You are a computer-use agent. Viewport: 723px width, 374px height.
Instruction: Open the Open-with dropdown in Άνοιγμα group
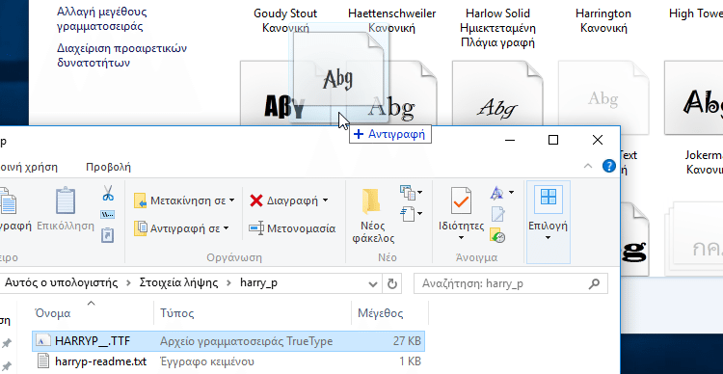click(502, 192)
